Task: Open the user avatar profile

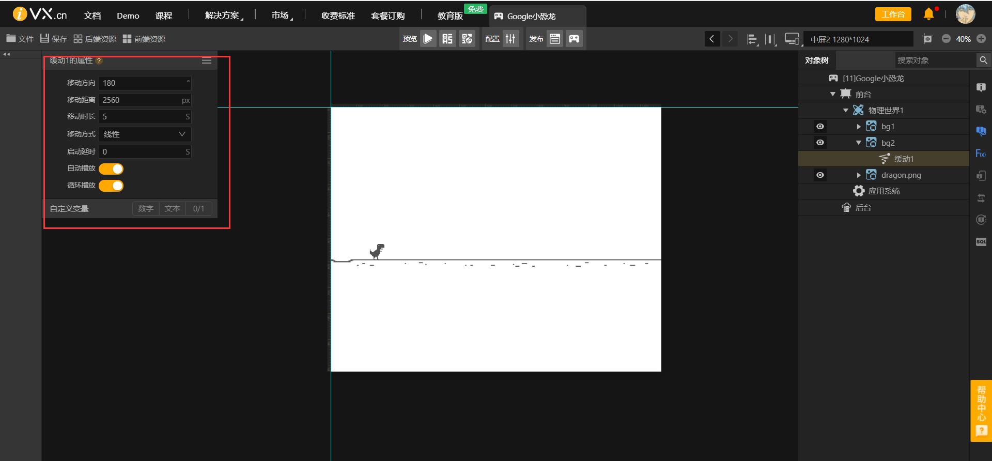Action: (x=965, y=14)
